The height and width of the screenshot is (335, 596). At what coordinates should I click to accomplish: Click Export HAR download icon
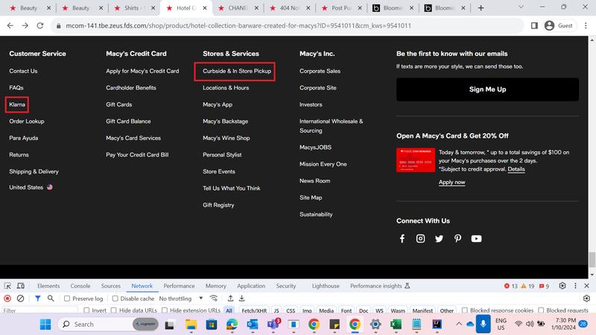pos(241,299)
